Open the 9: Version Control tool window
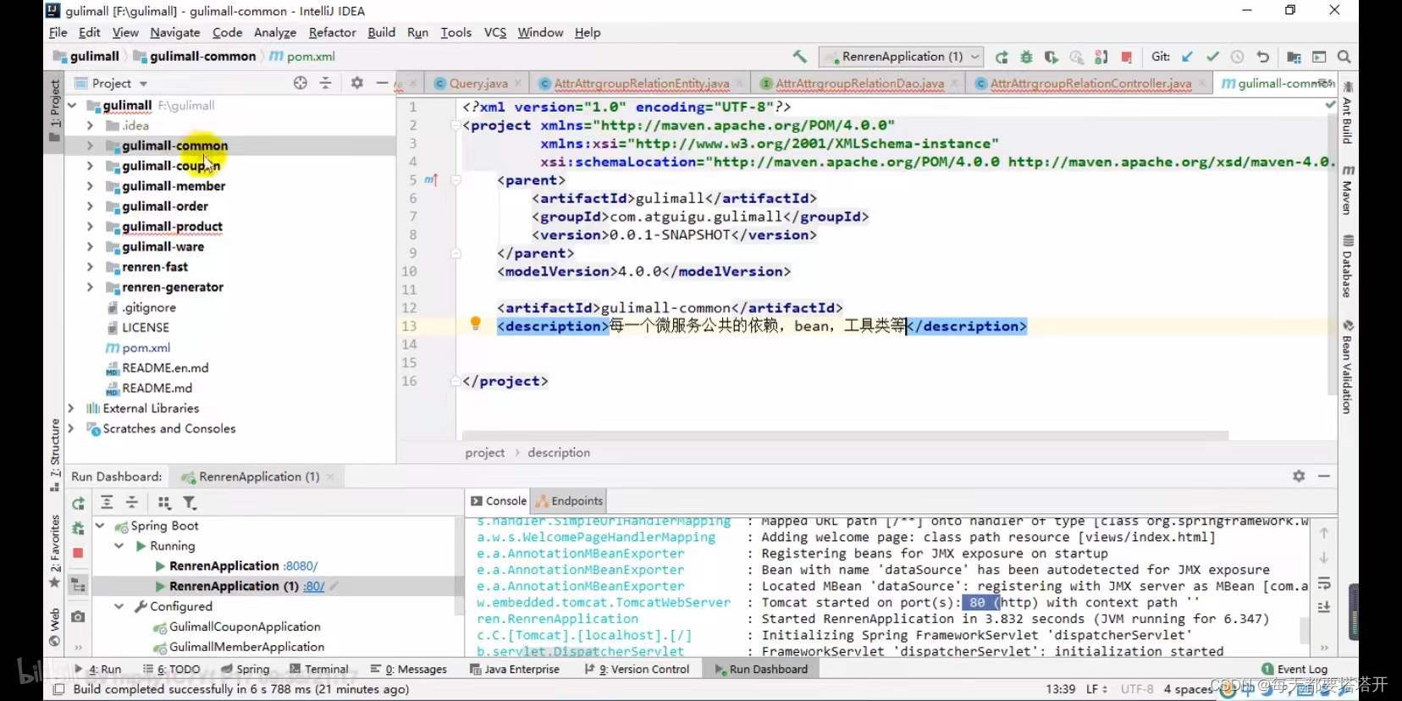1402x701 pixels. coord(637,669)
